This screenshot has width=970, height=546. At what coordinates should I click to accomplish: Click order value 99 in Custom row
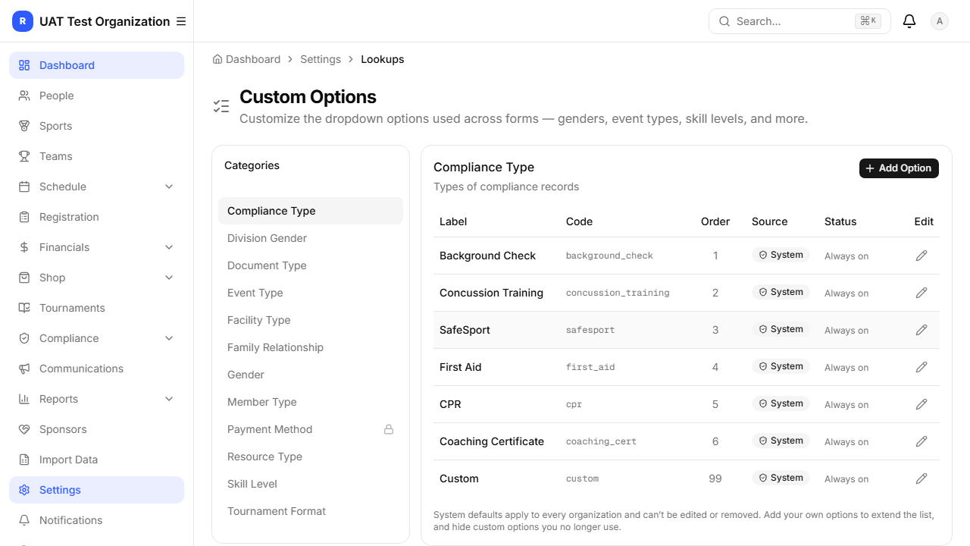tap(715, 479)
